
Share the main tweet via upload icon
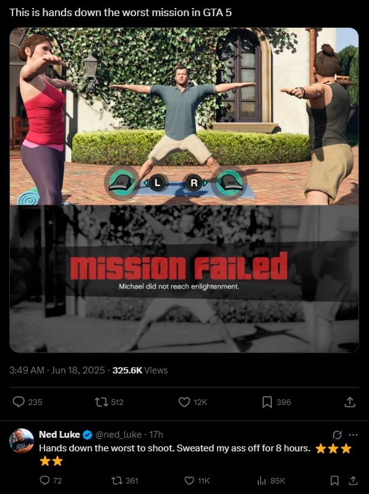pos(350,402)
